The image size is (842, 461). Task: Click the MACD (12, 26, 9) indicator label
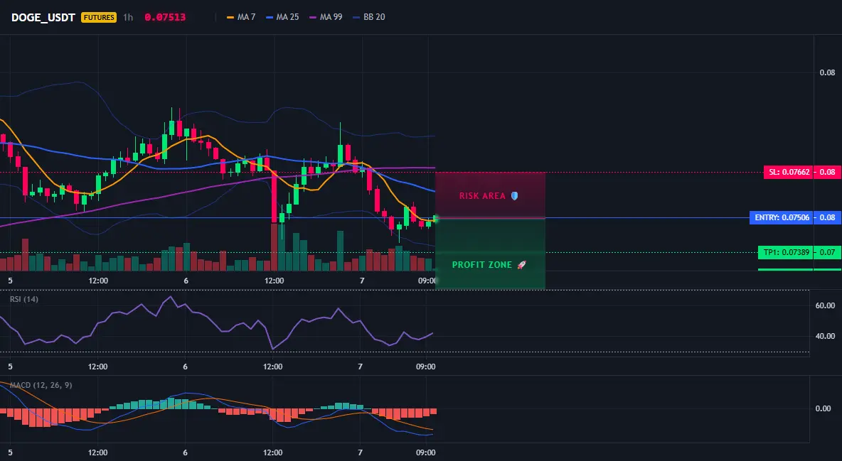pyautogui.click(x=41, y=385)
